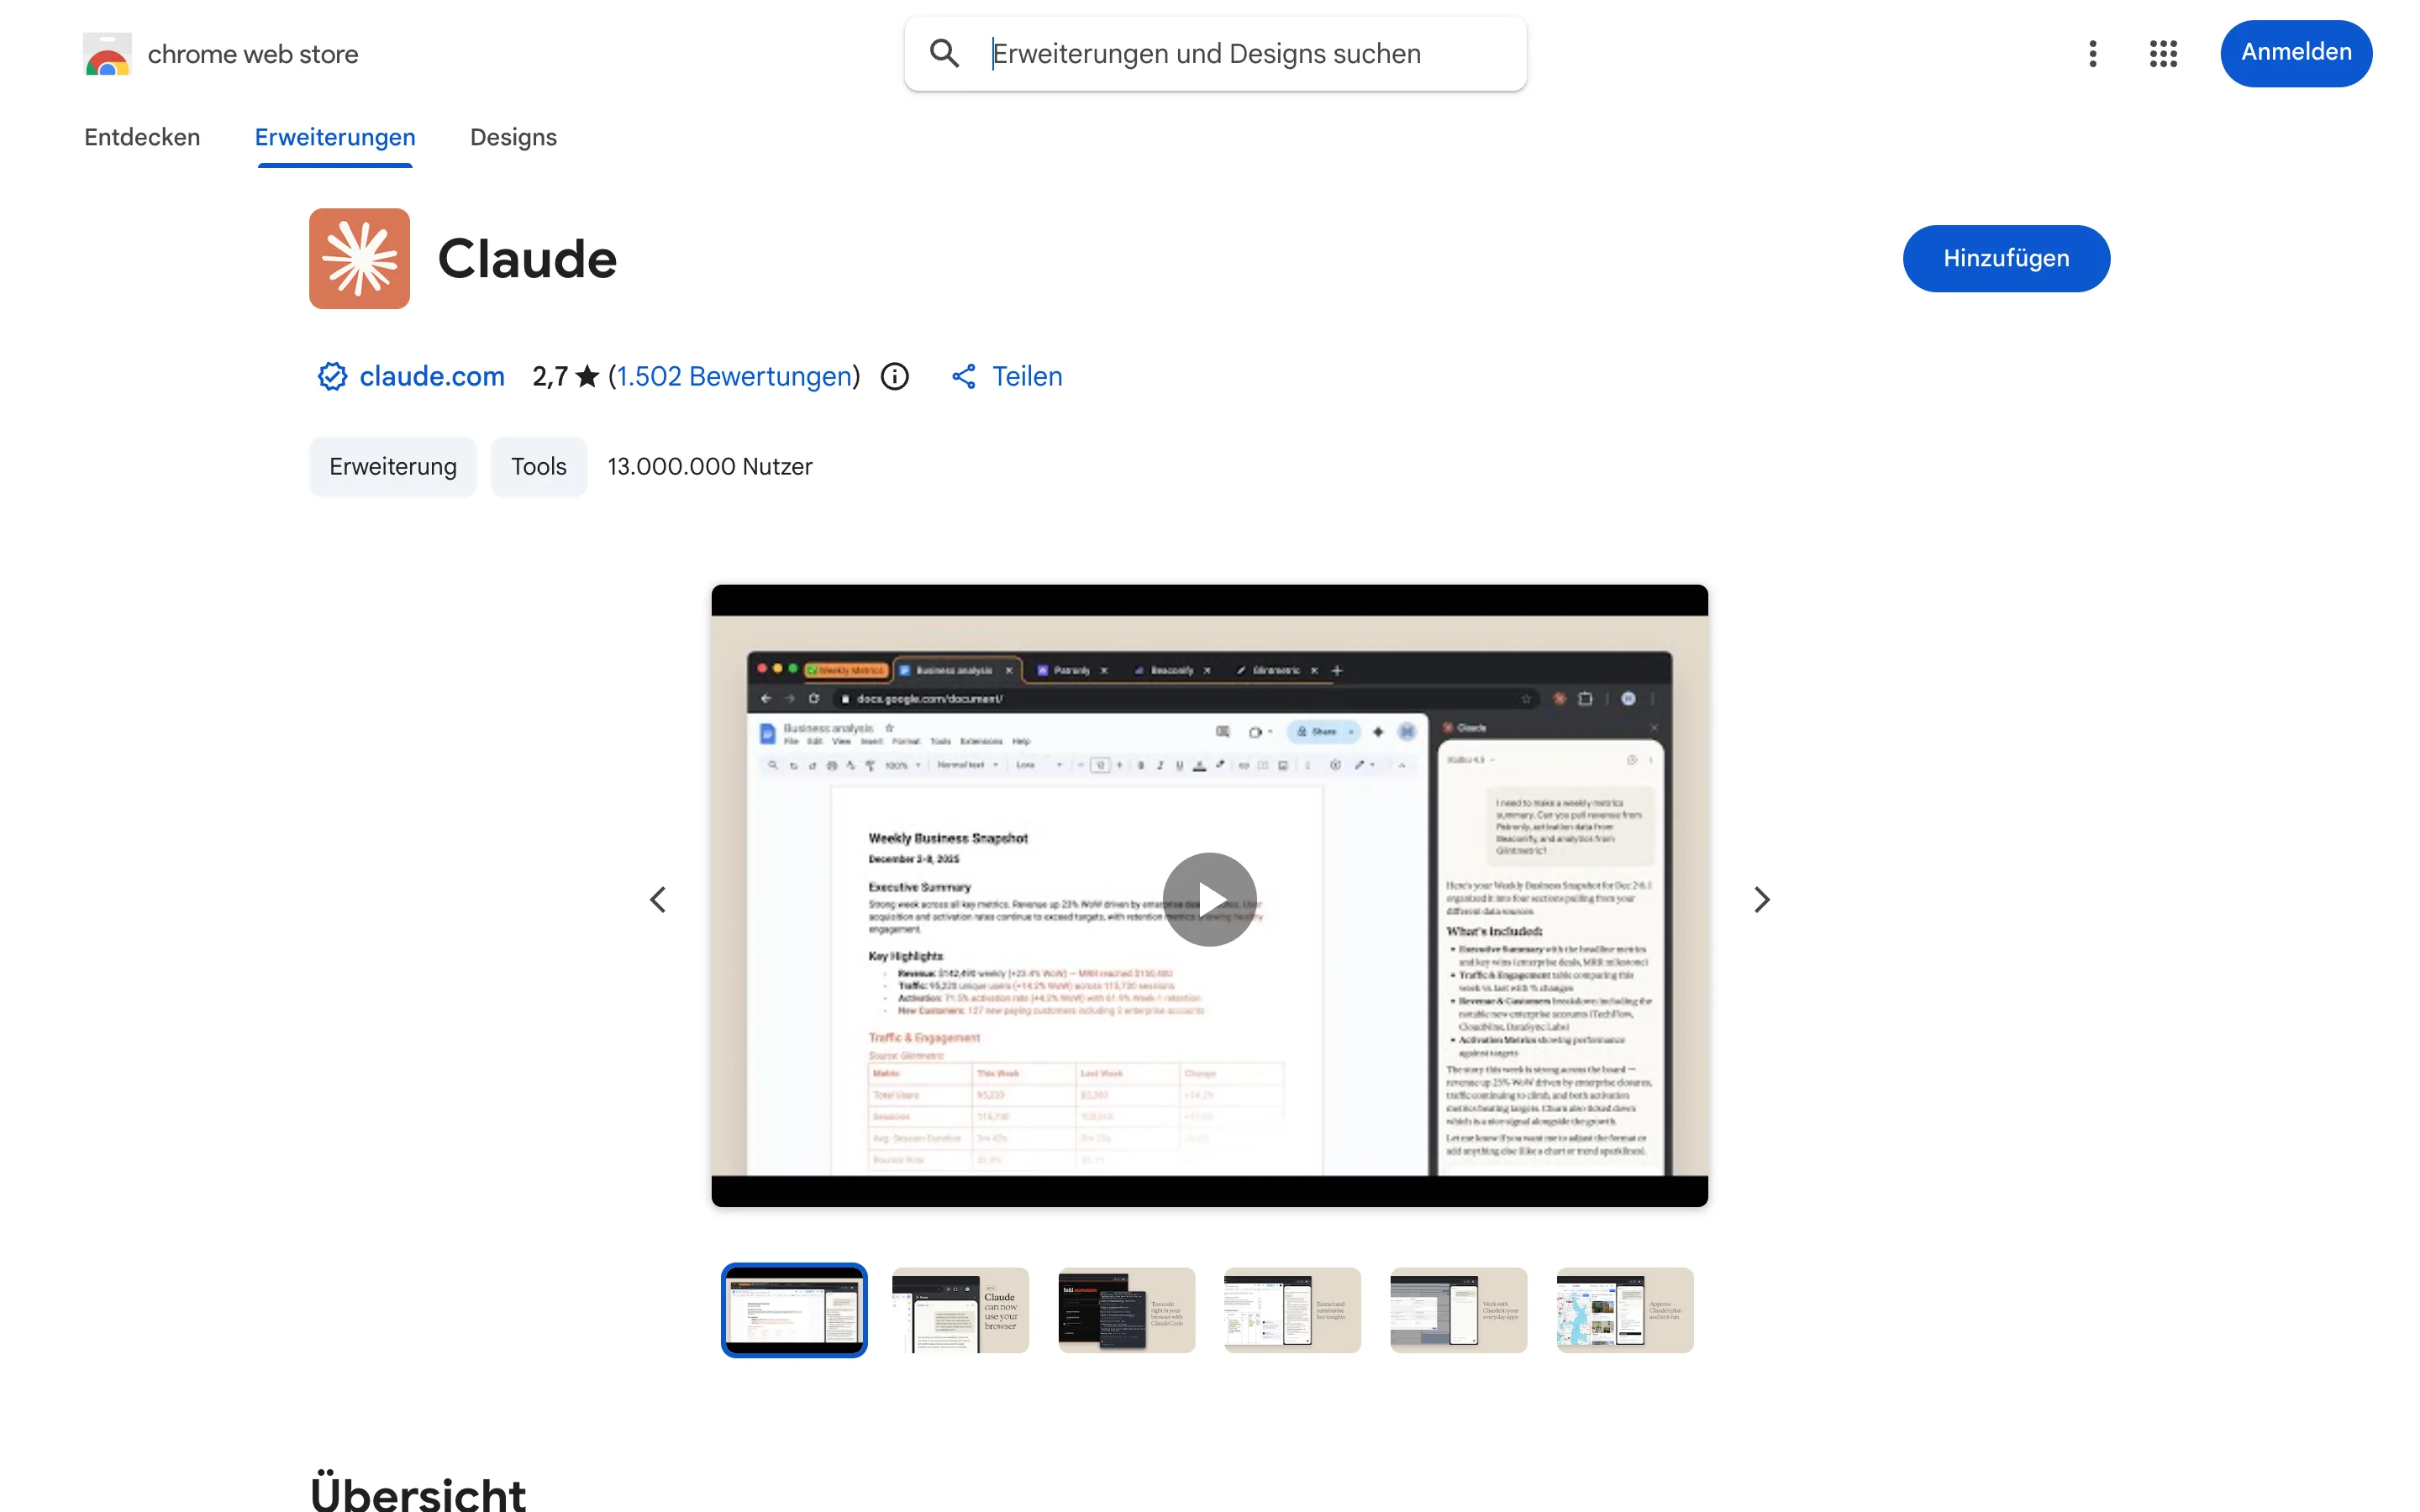Viewport: 2420px width, 1512px height.
Task: Select the first video thumbnail
Action: pyautogui.click(x=794, y=1310)
